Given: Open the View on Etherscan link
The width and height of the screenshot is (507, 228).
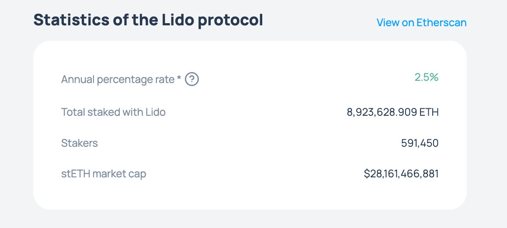Looking at the screenshot, I should click(x=421, y=22).
